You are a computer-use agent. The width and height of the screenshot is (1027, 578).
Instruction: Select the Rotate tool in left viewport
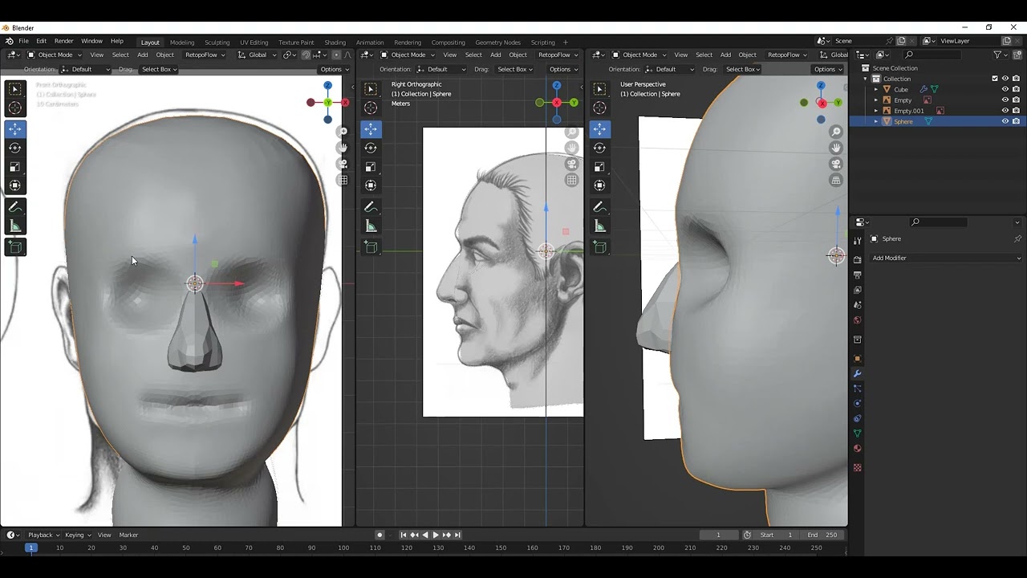(15, 148)
